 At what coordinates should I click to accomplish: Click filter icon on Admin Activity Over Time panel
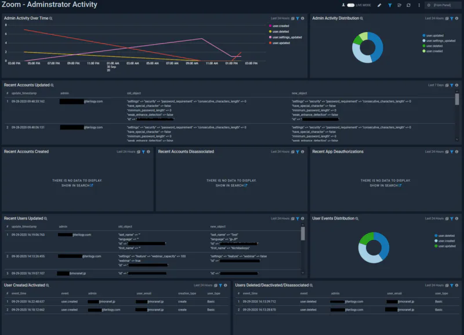(x=298, y=19)
